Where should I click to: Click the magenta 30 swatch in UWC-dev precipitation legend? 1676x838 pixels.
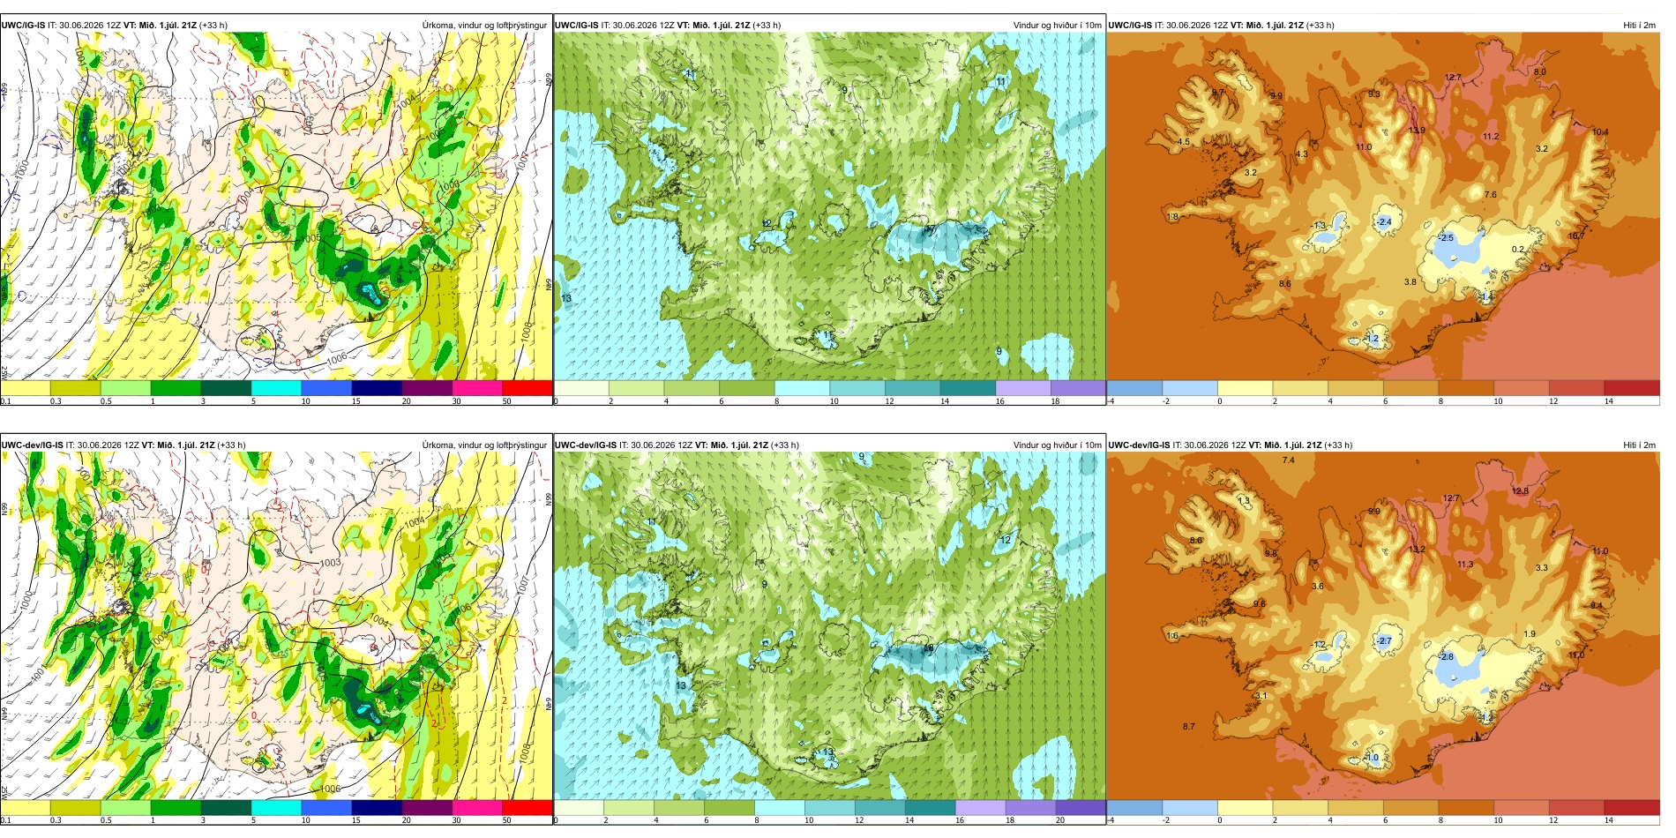point(477,807)
